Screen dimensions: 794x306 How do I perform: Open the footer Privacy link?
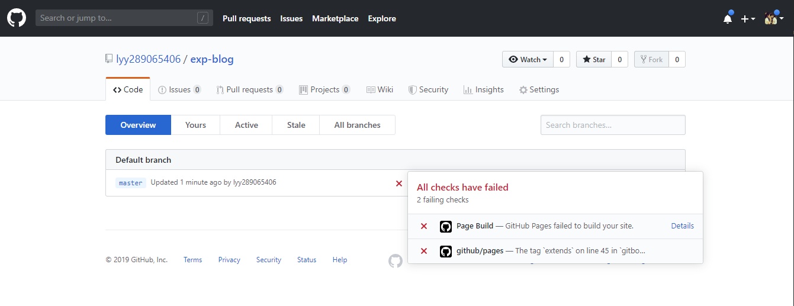[229, 260]
